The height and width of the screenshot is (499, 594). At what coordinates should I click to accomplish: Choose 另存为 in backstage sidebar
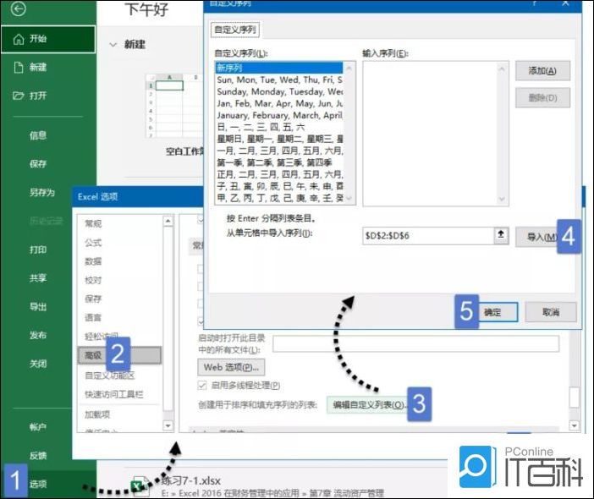coord(42,192)
